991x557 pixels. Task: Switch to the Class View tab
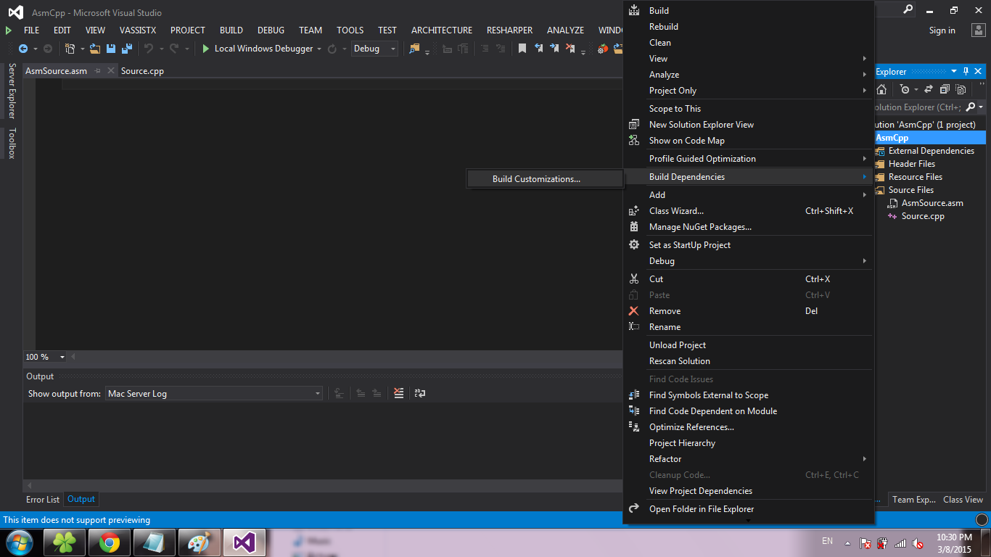point(963,500)
